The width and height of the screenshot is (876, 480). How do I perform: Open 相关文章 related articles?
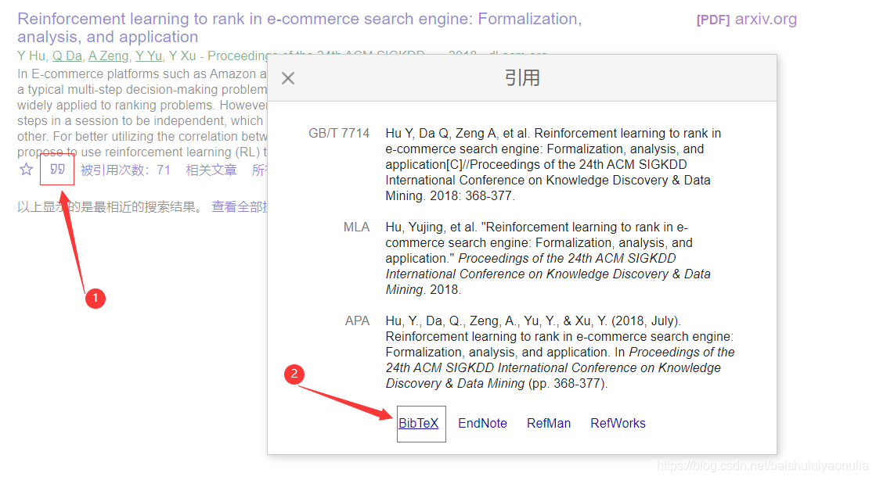(211, 170)
